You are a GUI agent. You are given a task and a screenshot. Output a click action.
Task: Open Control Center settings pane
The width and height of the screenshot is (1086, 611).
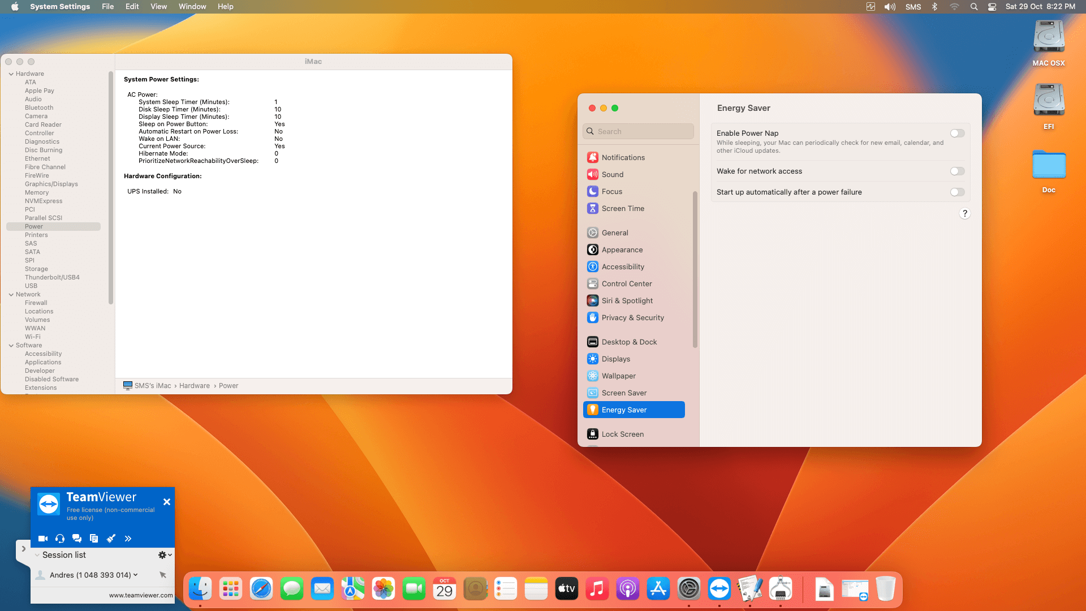tap(633, 283)
